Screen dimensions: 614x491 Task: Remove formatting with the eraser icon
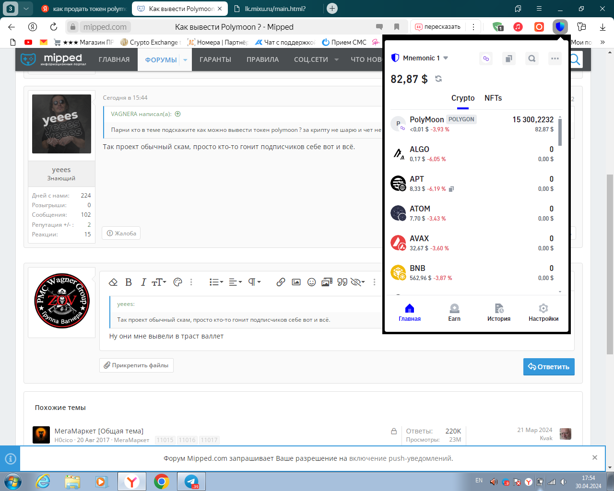tap(113, 282)
